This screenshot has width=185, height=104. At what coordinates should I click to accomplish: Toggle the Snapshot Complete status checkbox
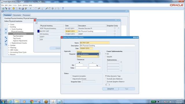coord(71,76)
